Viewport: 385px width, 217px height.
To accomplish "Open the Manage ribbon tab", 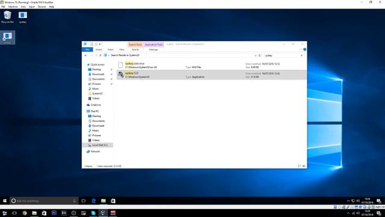I will tap(153, 49).
